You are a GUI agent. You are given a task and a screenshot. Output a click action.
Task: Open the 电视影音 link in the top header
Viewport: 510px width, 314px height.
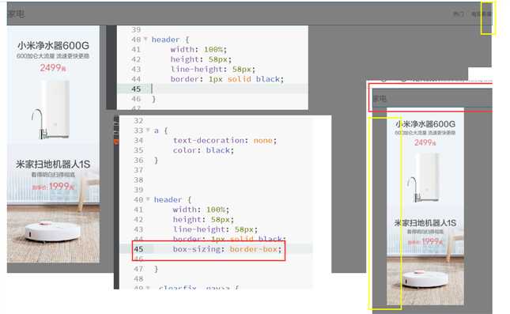481,13
